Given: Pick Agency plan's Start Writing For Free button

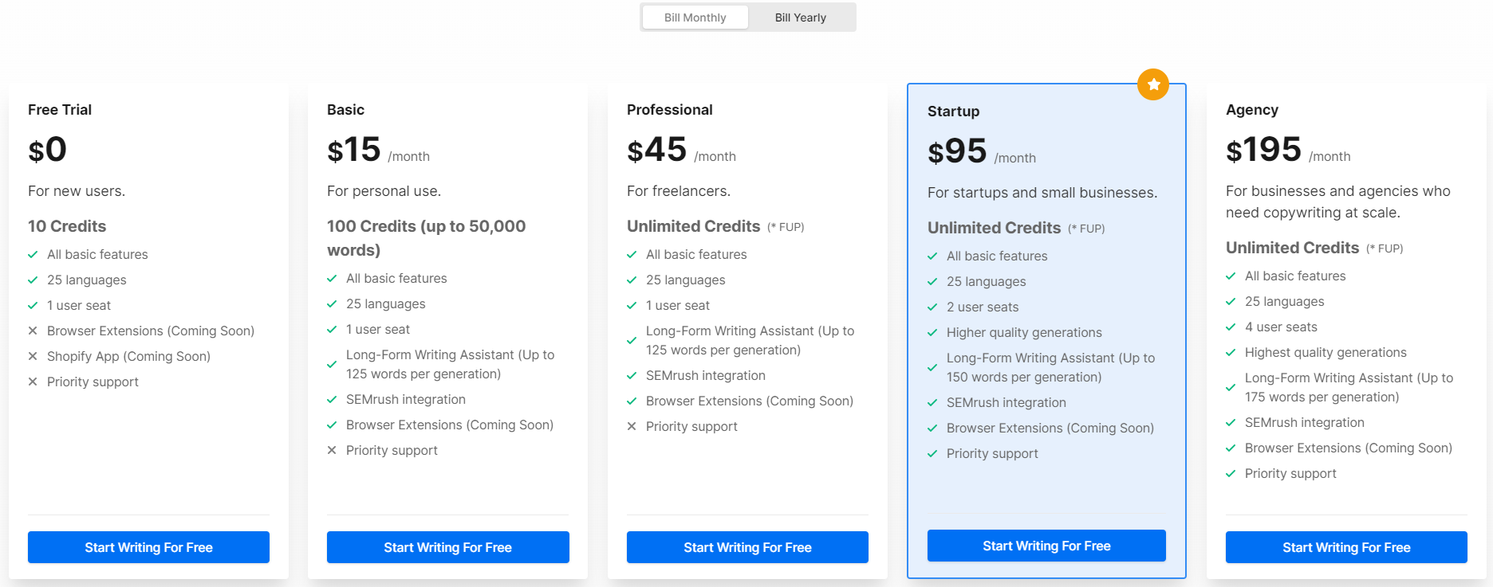Looking at the screenshot, I should pyautogui.click(x=1346, y=547).
